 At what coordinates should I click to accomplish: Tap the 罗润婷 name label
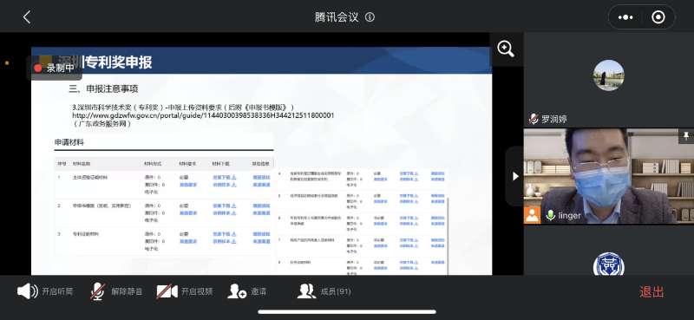[x=554, y=119]
